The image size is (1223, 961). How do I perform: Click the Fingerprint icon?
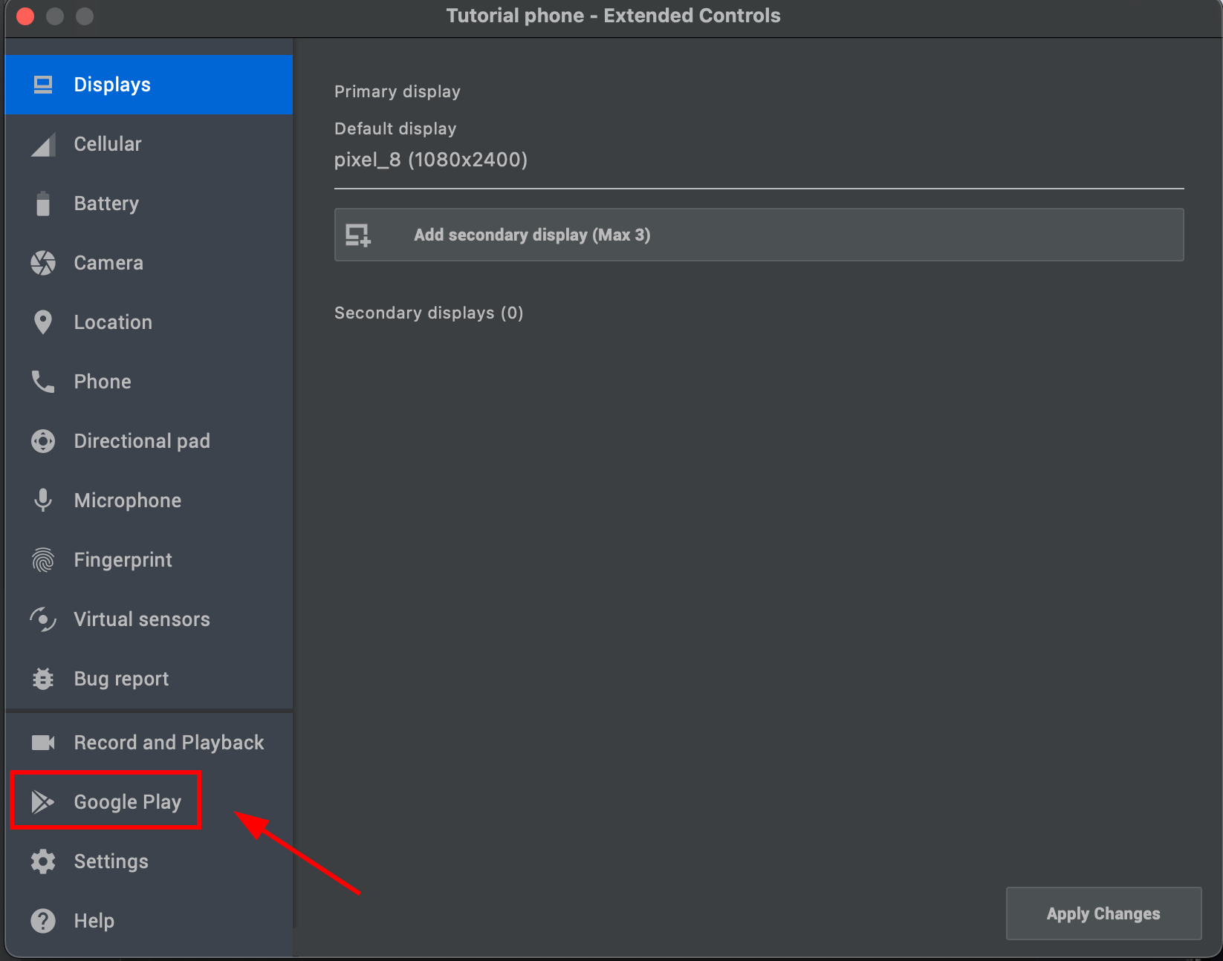coord(42,559)
